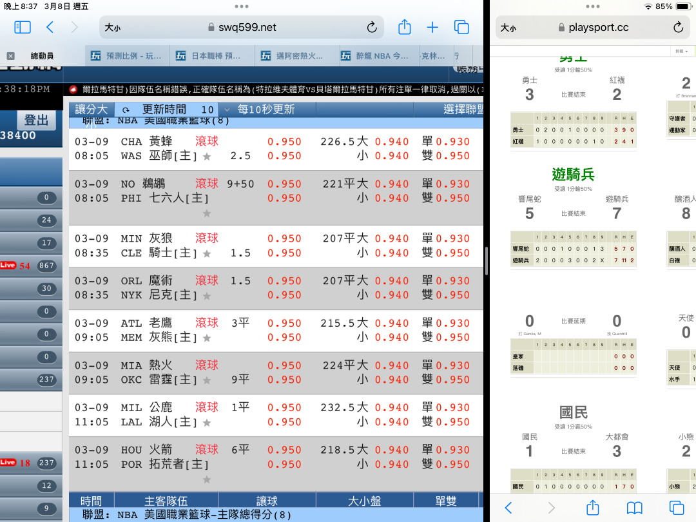696x522 pixels.
Task: Click the 登出 logout button
Action: [36, 121]
